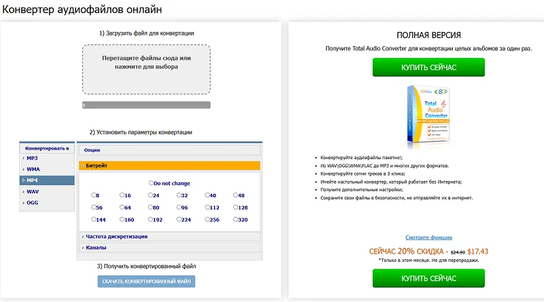Viewport: 544px width, 302px height.
Task: Pick the 64 bitrate radio option
Action: point(122,207)
